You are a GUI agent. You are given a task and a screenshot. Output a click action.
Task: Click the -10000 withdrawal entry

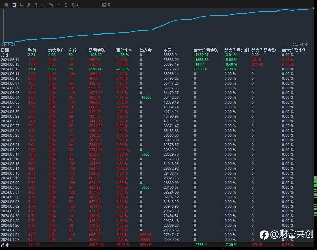146,97
